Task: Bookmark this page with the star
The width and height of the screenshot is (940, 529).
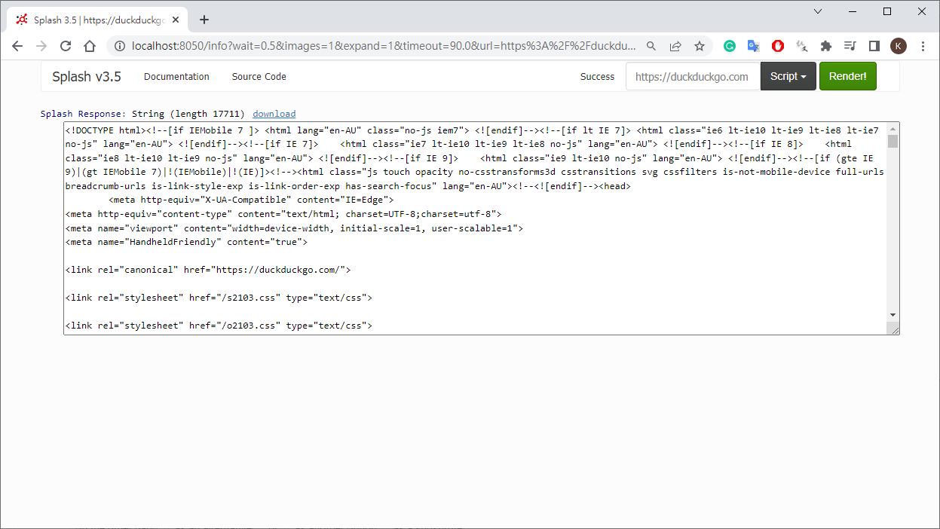Action: (x=699, y=46)
